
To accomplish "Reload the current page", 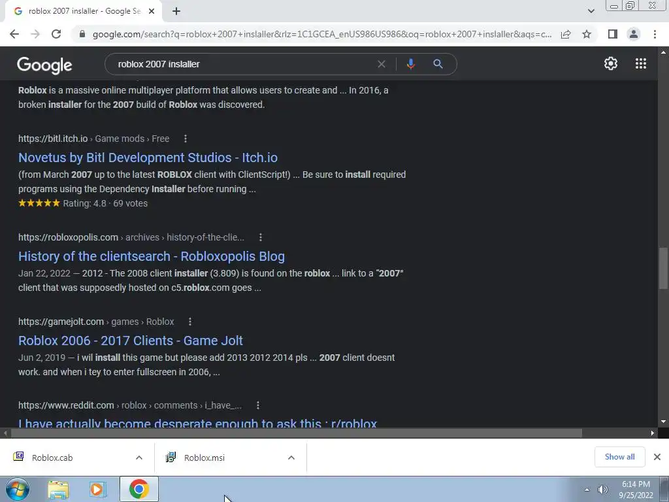I will [x=56, y=34].
